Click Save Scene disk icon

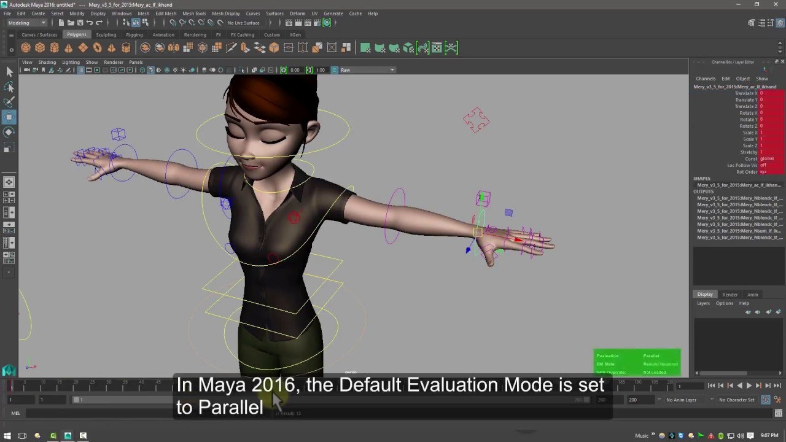click(80, 23)
